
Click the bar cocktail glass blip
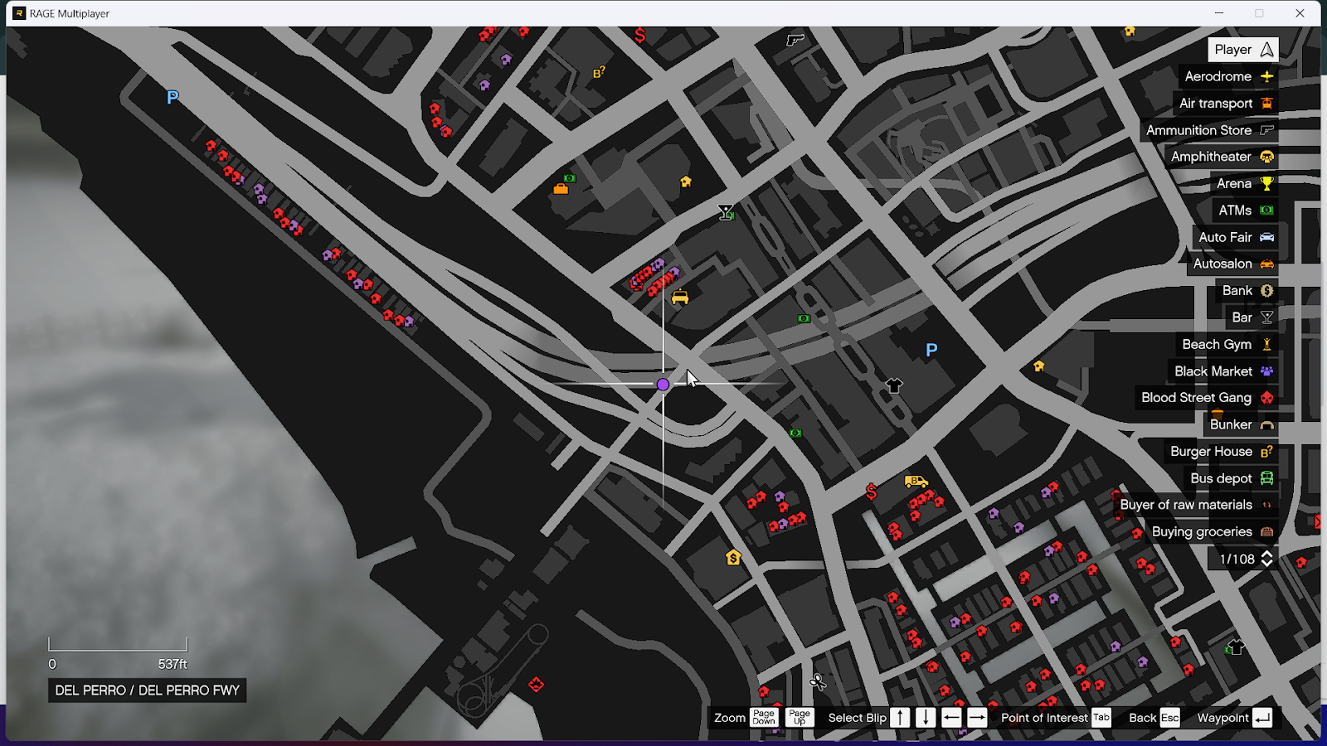tap(726, 213)
